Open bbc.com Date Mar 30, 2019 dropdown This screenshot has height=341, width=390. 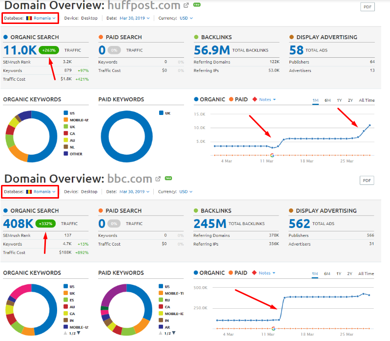tap(134, 192)
